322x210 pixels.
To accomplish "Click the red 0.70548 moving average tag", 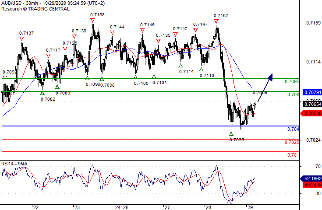I will pos(311,113).
